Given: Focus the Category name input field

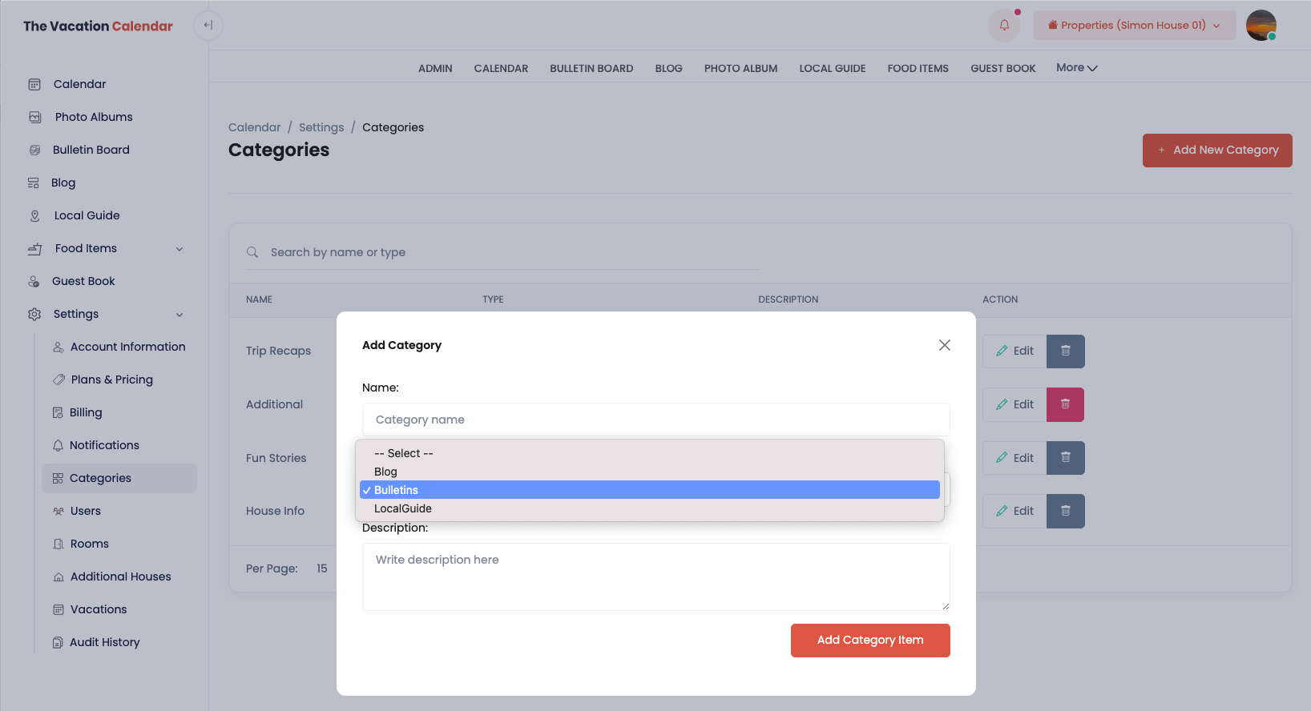Looking at the screenshot, I should click(655, 420).
